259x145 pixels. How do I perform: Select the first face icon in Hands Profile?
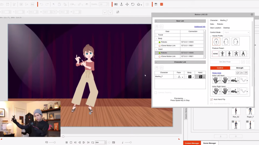216,42
